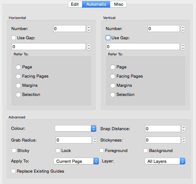Select the Automatic tab
This screenshot has width=196, height=184.
96,4
